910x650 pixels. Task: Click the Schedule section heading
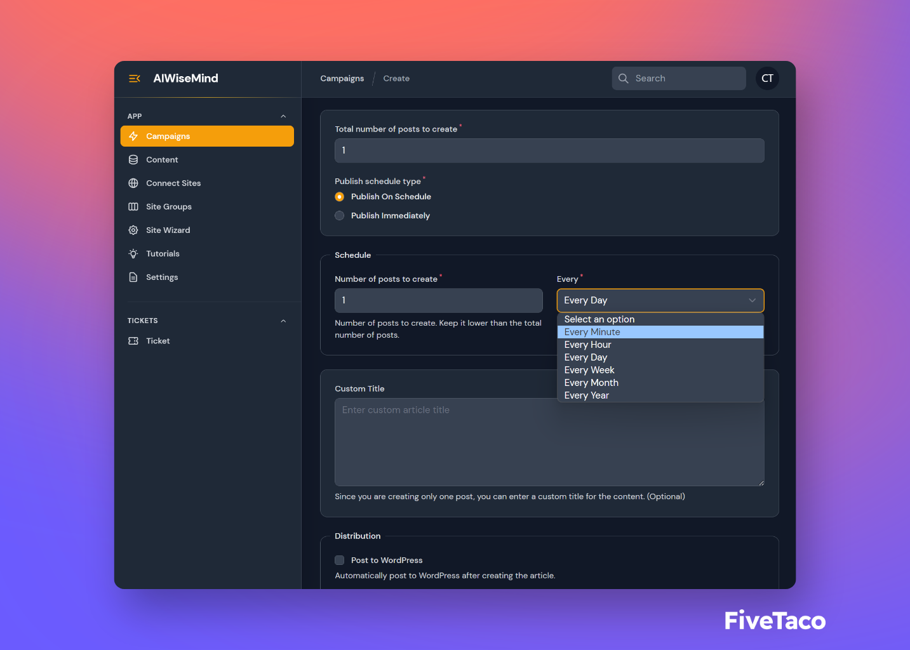click(353, 255)
